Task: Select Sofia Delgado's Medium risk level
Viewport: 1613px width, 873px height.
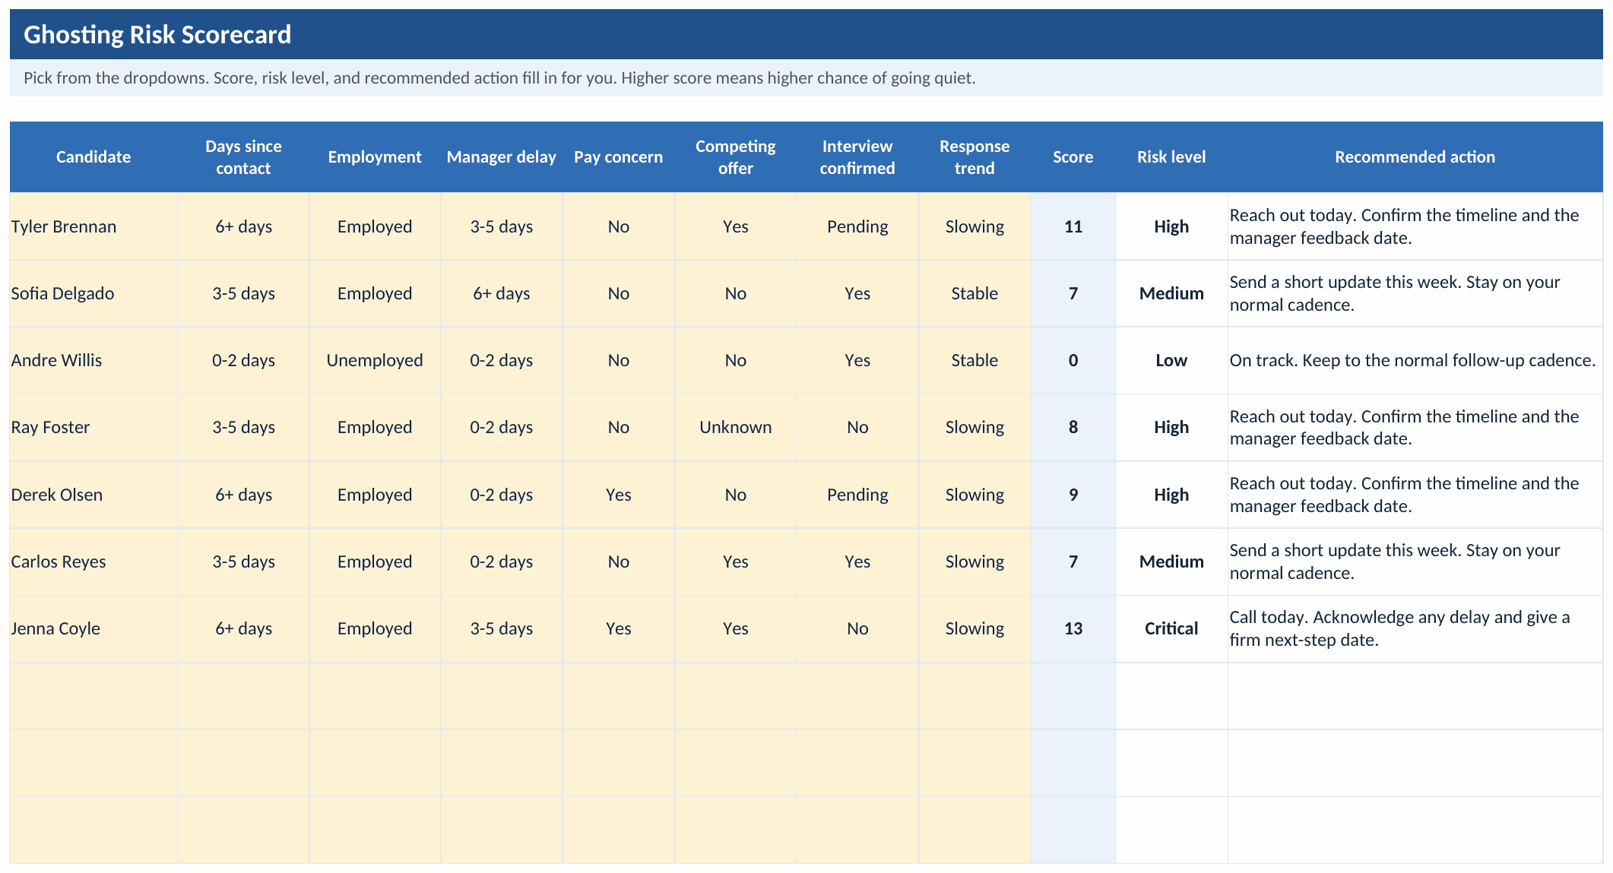Action: click(1171, 293)
